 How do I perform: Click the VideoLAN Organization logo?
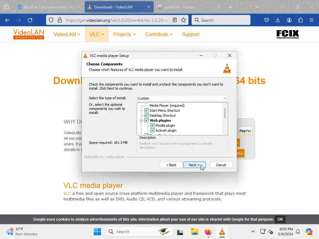coord(29,34)
